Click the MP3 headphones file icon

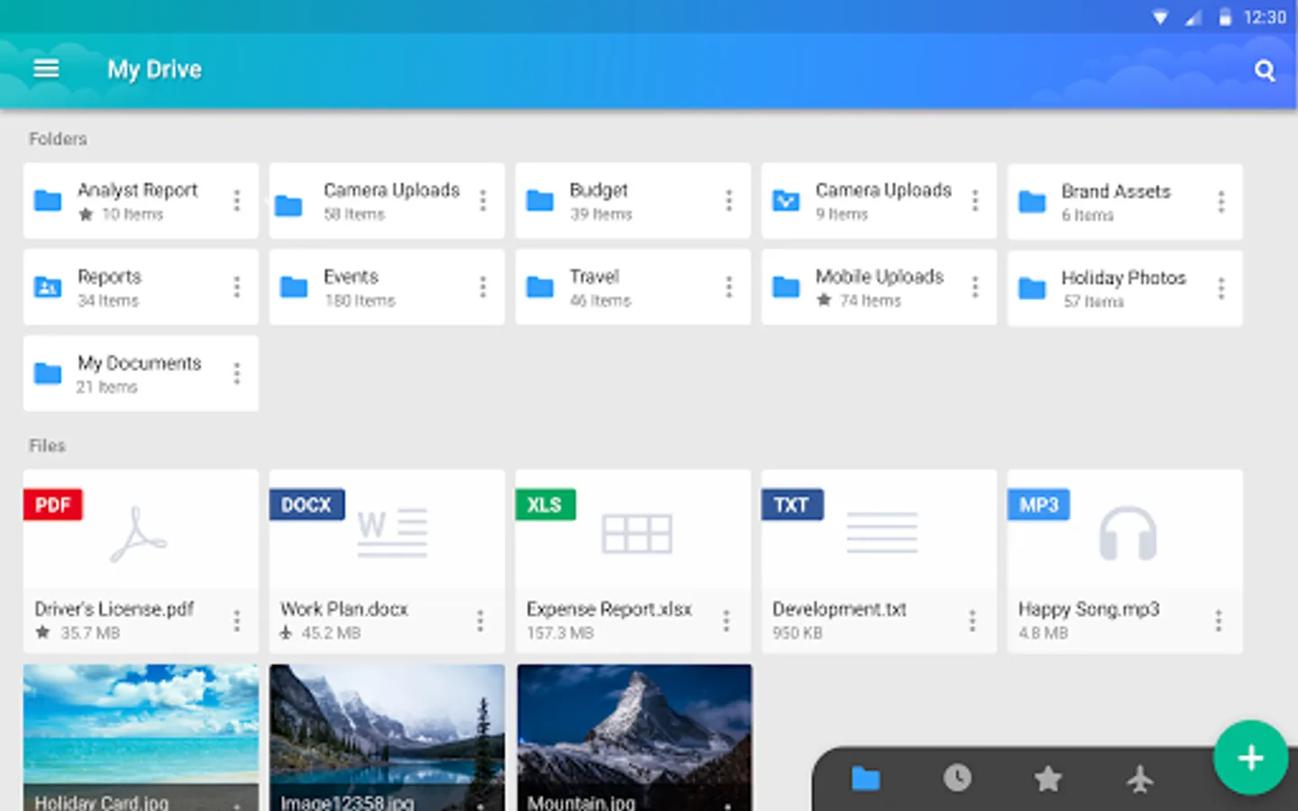click(1128, 533)
